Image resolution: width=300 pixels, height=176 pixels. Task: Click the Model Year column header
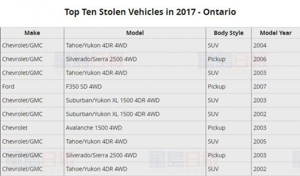click(276, 33)
